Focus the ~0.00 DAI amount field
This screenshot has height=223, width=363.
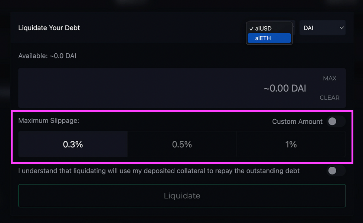click(x=182, y=88)
